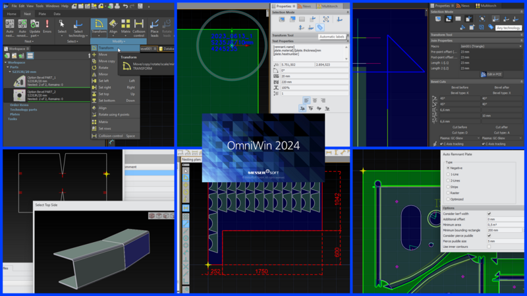Select the Raster remnant type
The image size is (527, 296).
pyautogui.click(x=448, y=193)
